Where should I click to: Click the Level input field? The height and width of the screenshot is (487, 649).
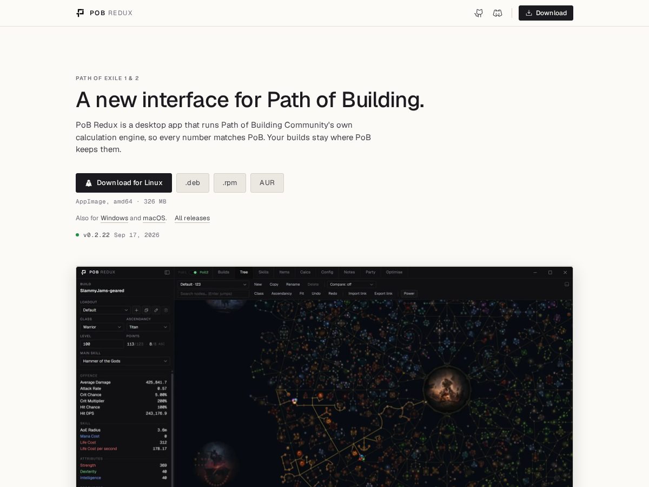click(102, 344)
